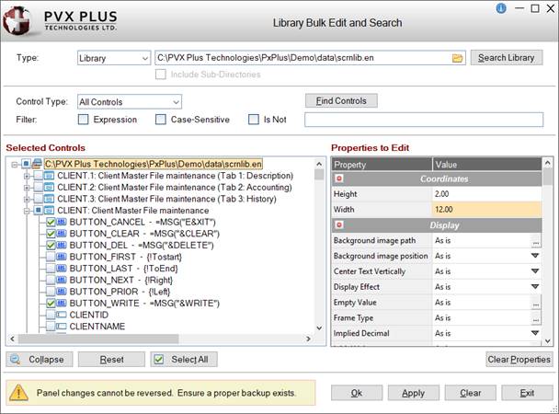Click the Apply button
Viewport: 559px width, 414px height.
(413, 393)
